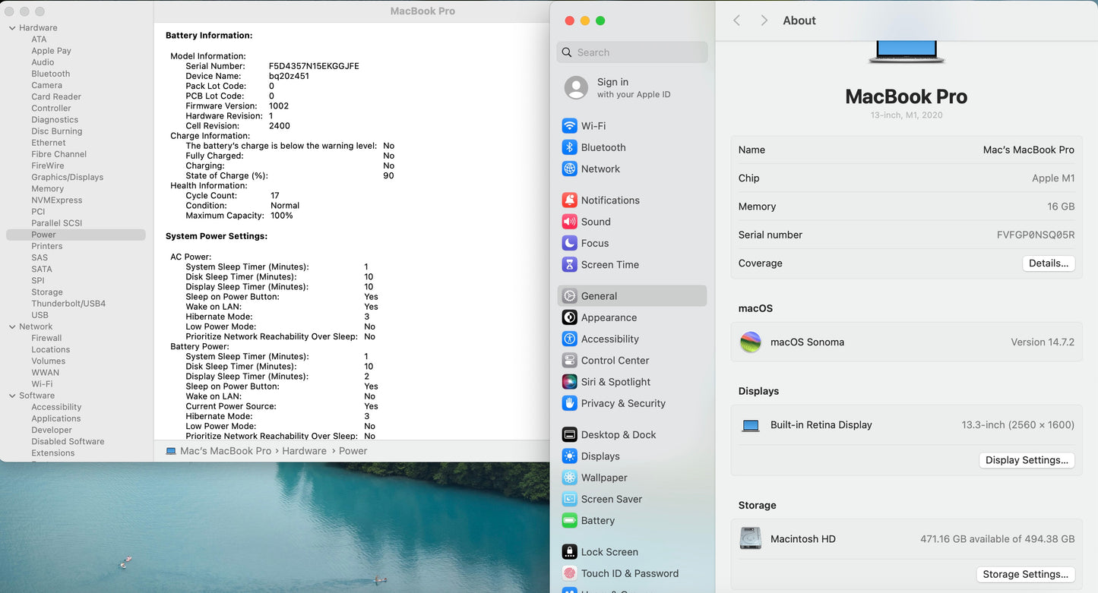Collapse the Software section triangle
The image size is (1098, 593).
point(12,396)
